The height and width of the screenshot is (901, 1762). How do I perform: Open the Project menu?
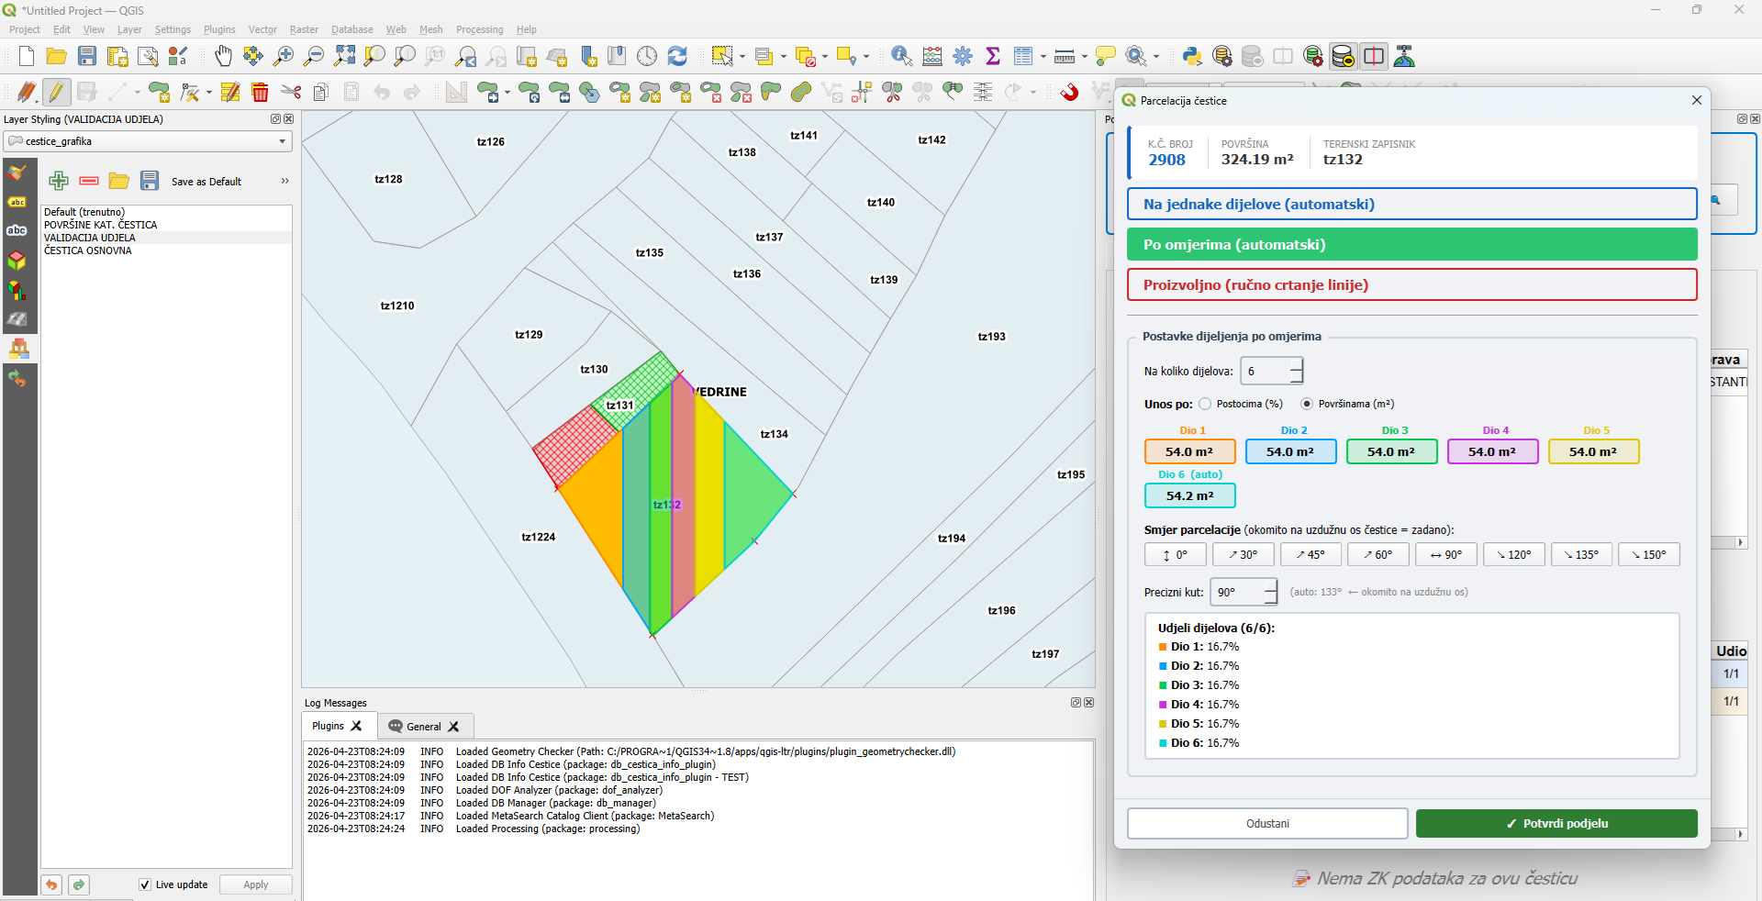pyautogui.click(x=25, y=29)
